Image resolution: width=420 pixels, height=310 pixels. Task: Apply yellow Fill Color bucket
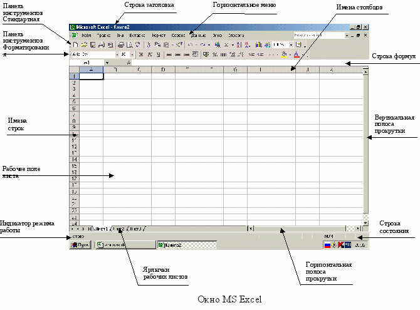tap(284, 54)
